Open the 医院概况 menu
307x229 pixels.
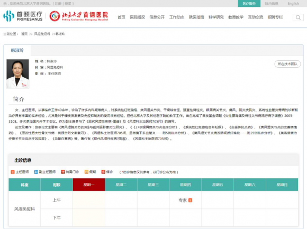tap(138, 17)
